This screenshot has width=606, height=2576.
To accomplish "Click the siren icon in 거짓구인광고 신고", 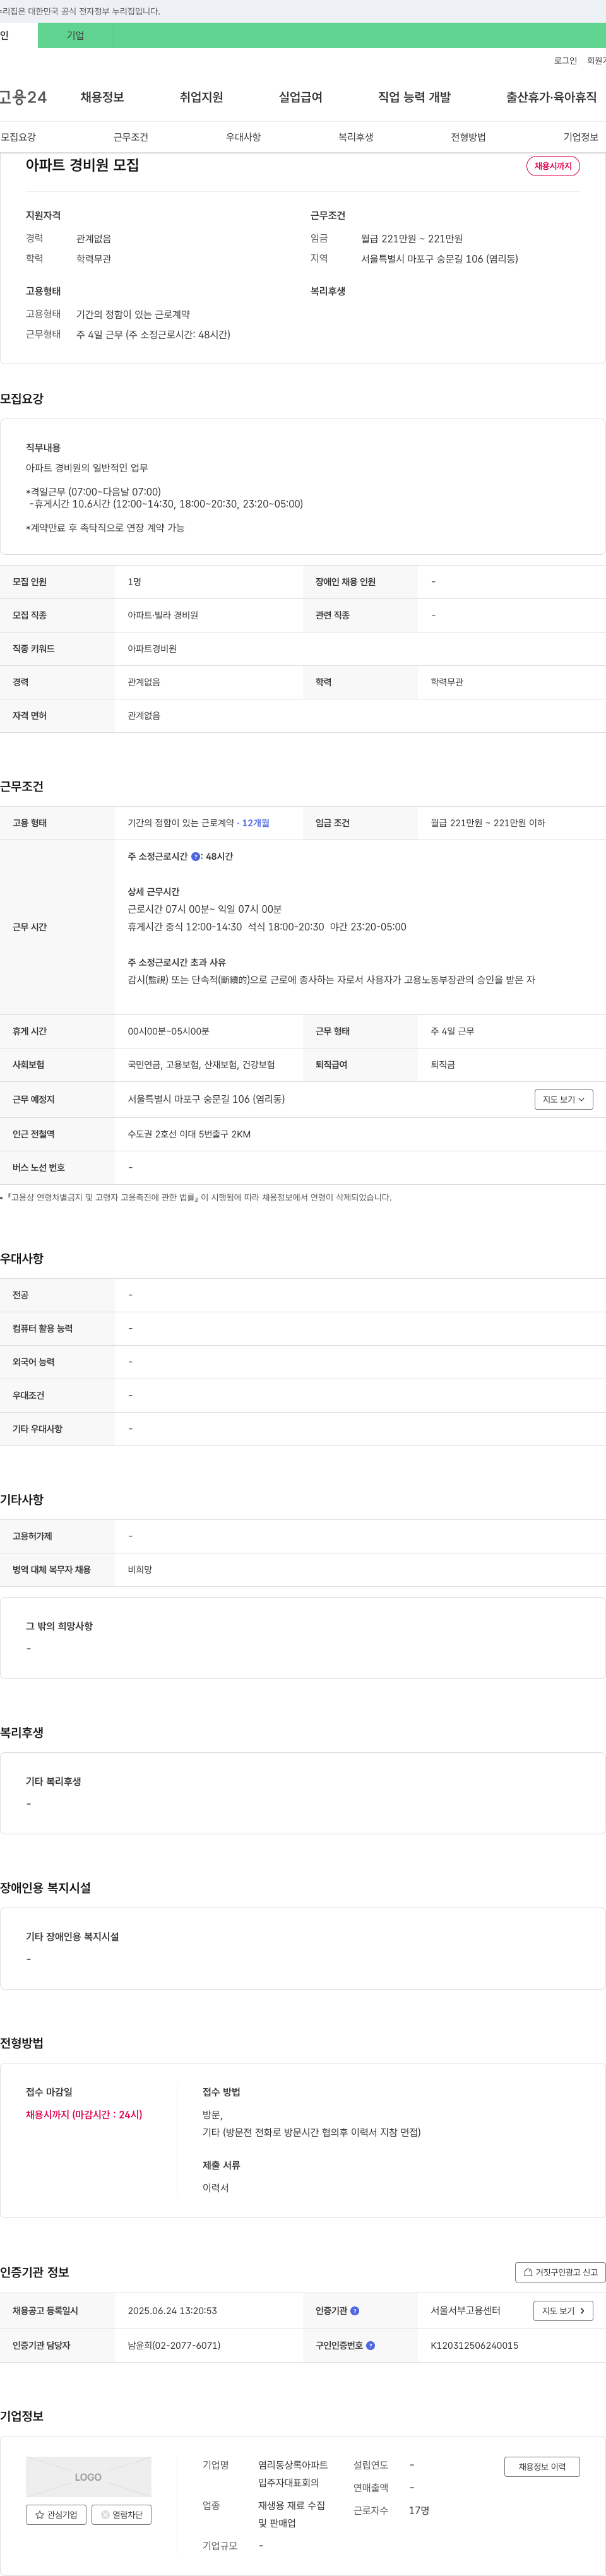I will (528, 2272).
